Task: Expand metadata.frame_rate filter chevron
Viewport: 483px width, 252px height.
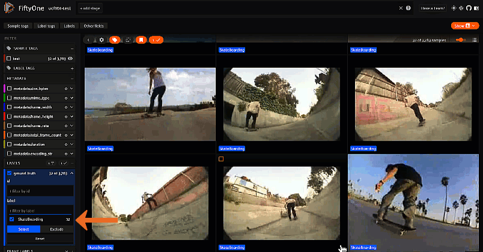Action: pyautogui.click(x=71, y=126)
